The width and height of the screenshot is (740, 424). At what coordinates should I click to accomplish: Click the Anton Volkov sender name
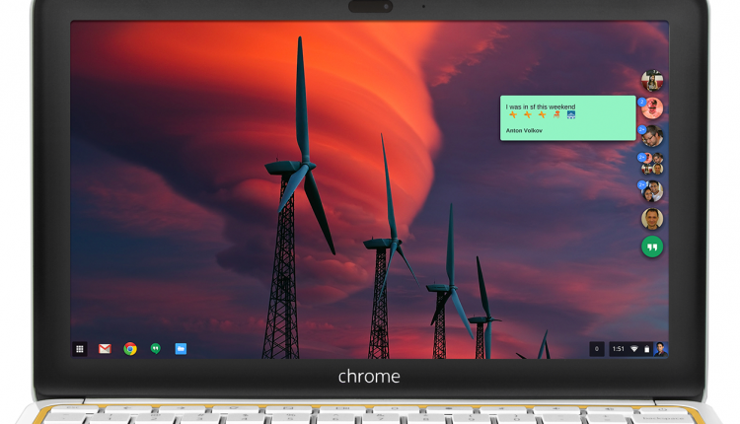pyautogui.click(x=524, y=130)
